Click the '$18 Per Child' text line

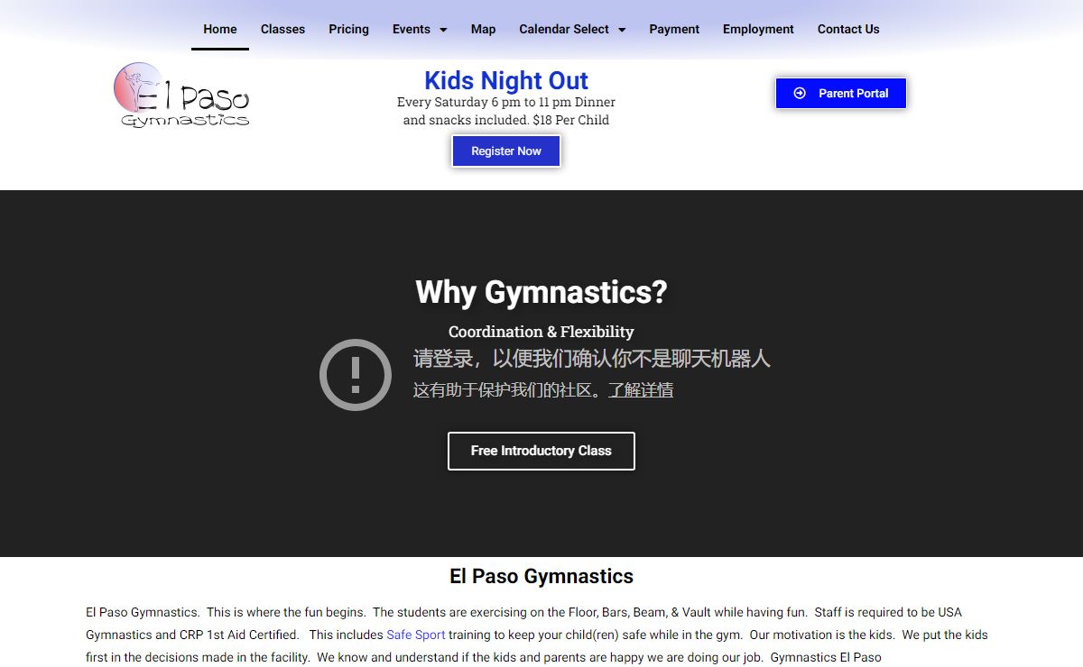coord(506,120)
